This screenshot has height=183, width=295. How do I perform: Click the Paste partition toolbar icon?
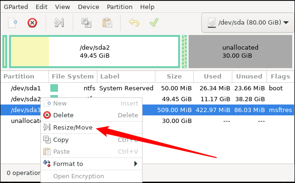click(107, 23)
